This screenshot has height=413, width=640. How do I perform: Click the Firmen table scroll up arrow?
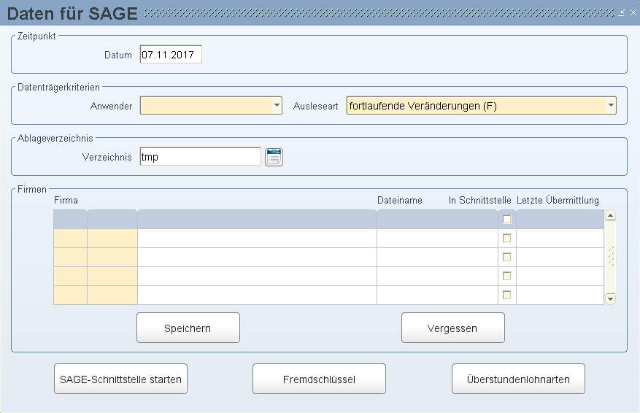[611, 215]
